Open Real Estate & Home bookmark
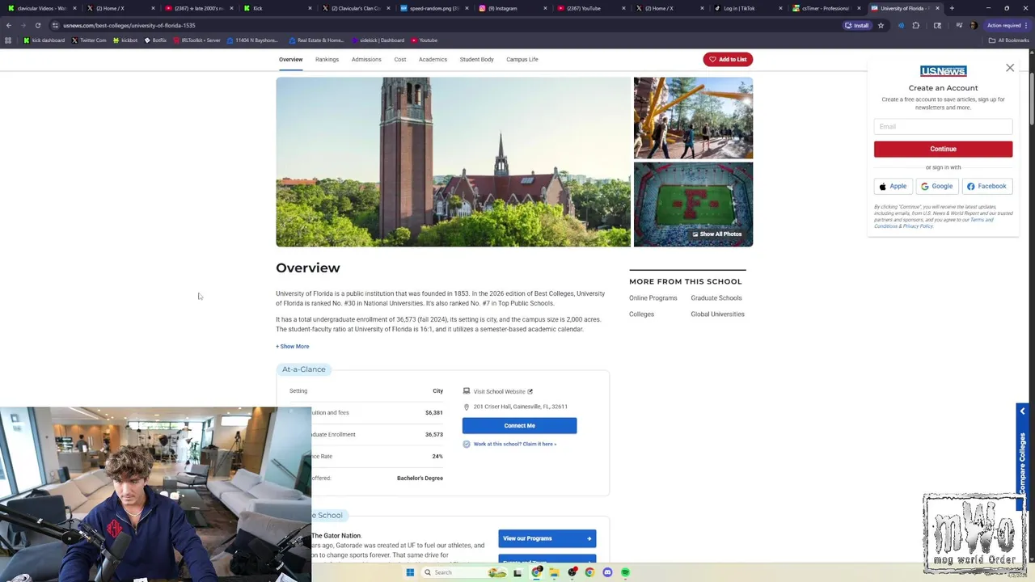The width and height of the screenshot is (1035, 582). [316, 40]
